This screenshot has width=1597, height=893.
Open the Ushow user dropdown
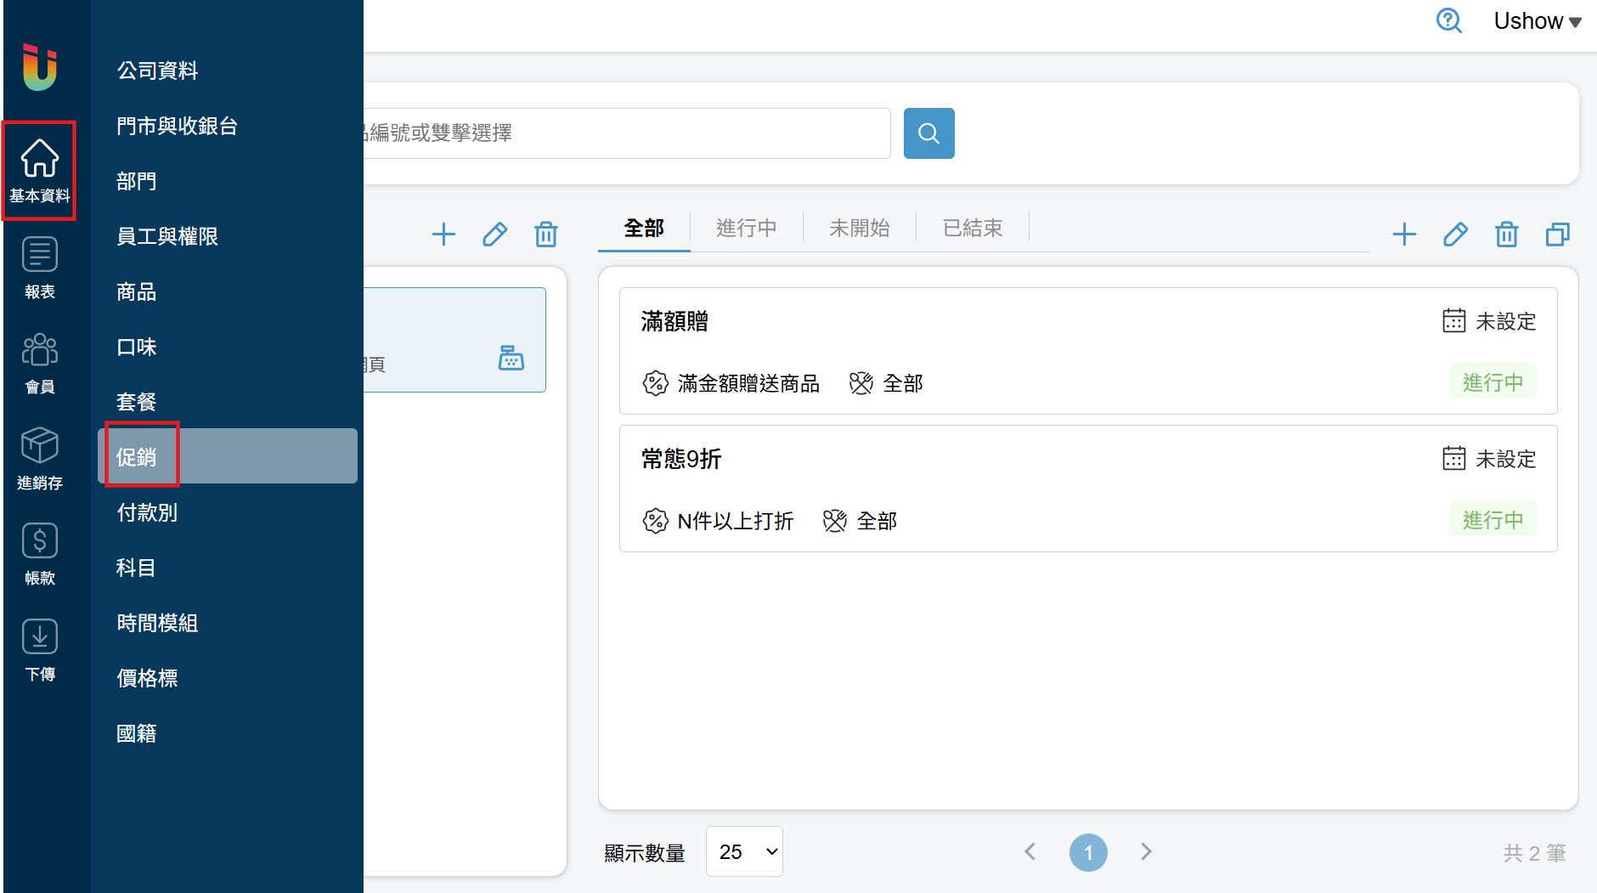pyautogui.click(x=1538, y=21)
